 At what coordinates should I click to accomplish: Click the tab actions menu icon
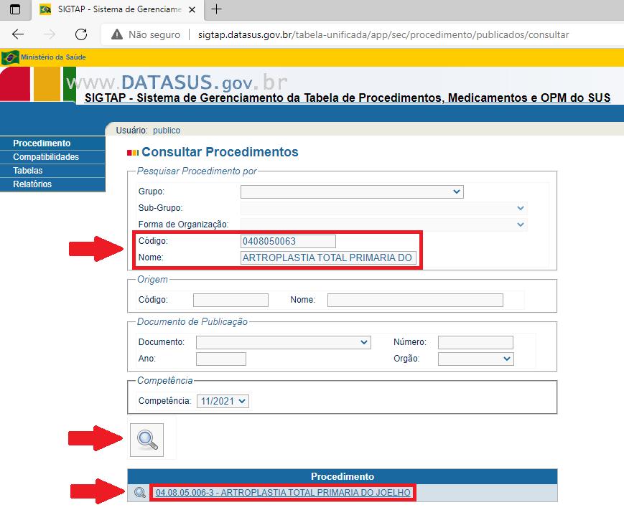coord(15,9)
